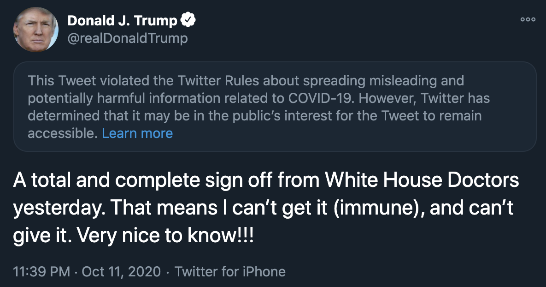The image size is (546, 287).
Task: Click the blue verified badge icon
Action: [188, 20]
